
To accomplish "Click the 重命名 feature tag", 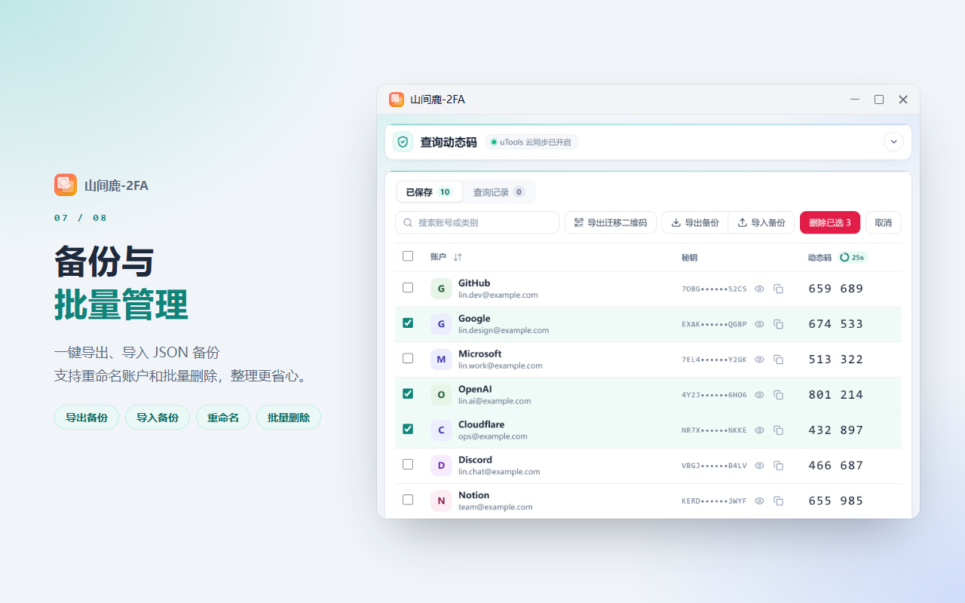I will 223,418.
